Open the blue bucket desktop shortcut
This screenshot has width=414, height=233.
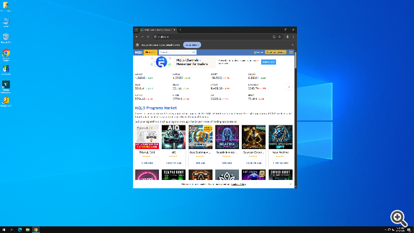point(6,70)
